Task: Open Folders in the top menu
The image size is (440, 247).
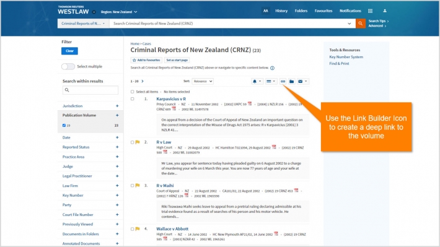Action: [x=301, y=11]
